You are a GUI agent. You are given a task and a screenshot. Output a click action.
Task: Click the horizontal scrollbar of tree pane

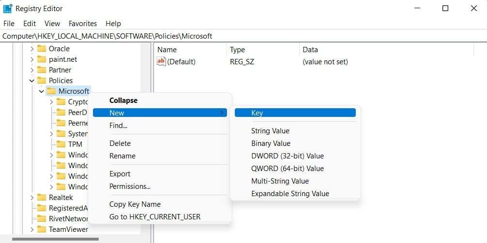click(x=55, y=239)
